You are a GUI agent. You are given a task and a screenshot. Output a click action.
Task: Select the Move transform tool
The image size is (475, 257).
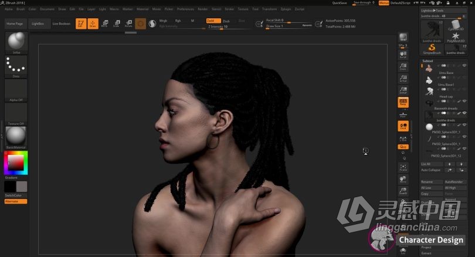point(105,23)
